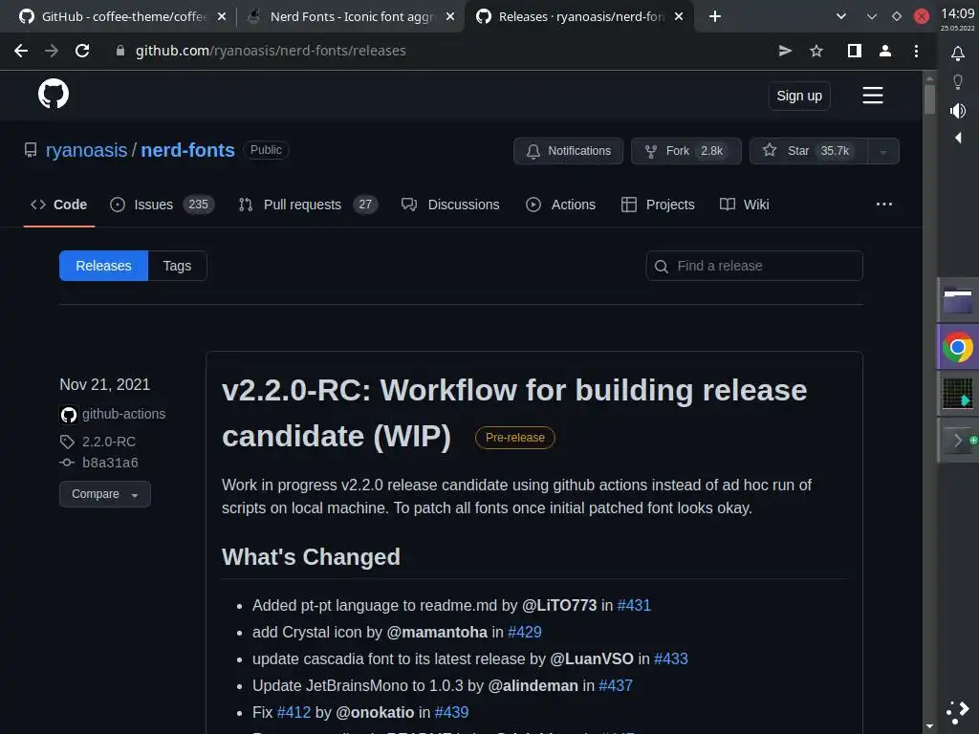Open @onokatio user profile
Image resolution: width=979 pixels, height=734 pixels.
375,713
